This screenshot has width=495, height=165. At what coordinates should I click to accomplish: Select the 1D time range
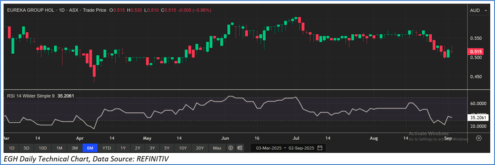12,148
